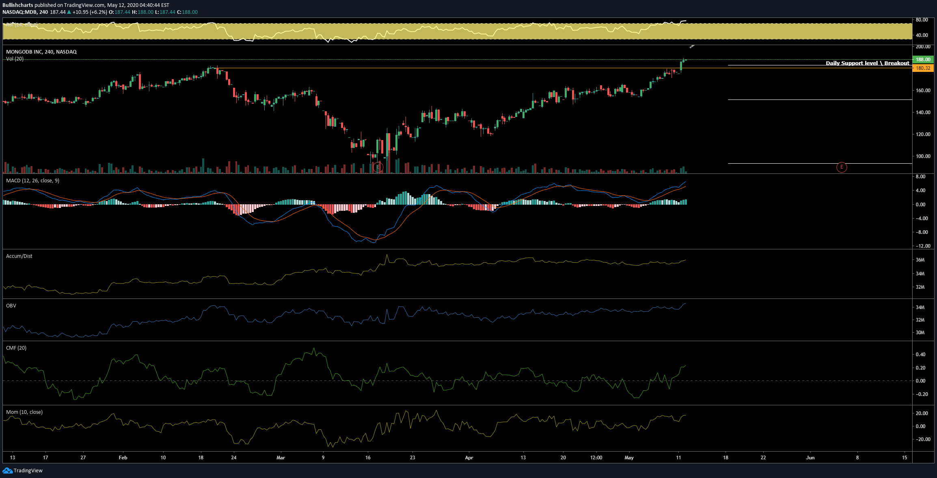Viewport: 937px width, 478px height.
Task: Select the MONGODB INC, 240, NASDAQ title
Action: pos(41,52)
